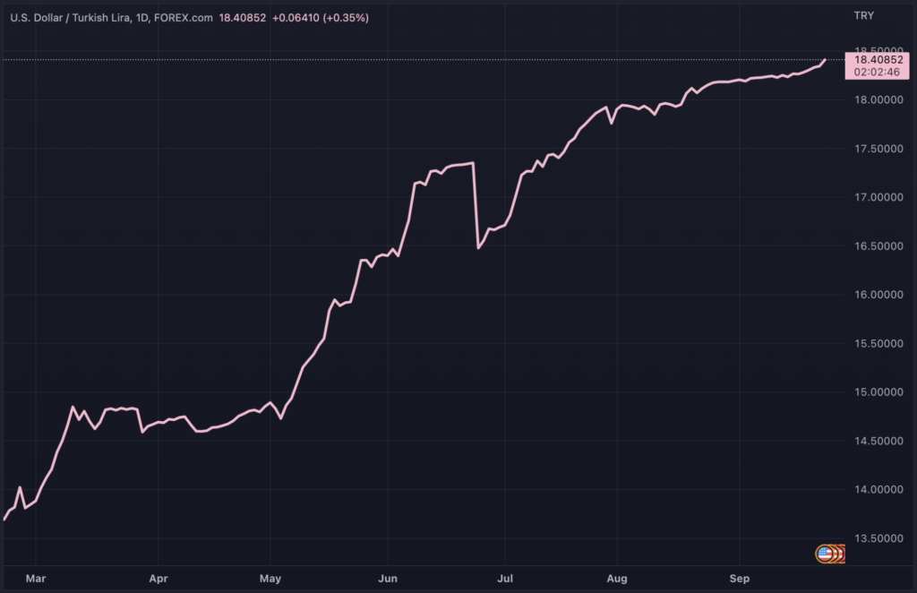The height and width of the screenshot is (593, 917).
Task: Click the 14.00000 price scale label
Action: click(x=878, y=489)
